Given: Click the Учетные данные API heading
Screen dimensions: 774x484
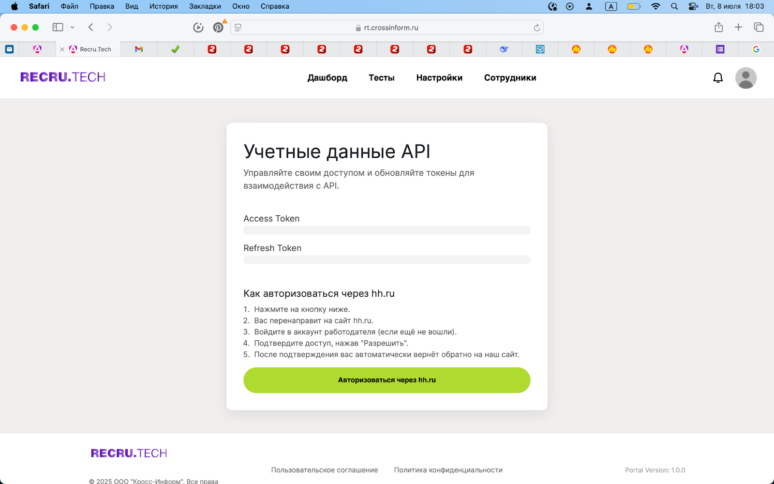Looking at the screenshot, I should coord(337,151).
